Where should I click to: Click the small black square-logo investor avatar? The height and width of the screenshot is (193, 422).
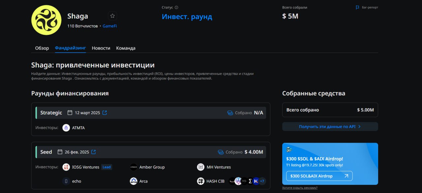coord(244,181)
